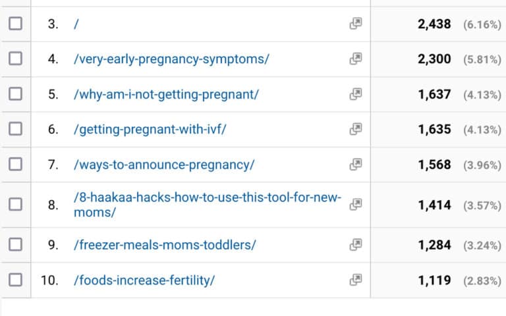Screen dimensions: 506x316
Task: Click the external link icon for freezer-meals-moms-toddlers
Action: (x=356, y=245)
